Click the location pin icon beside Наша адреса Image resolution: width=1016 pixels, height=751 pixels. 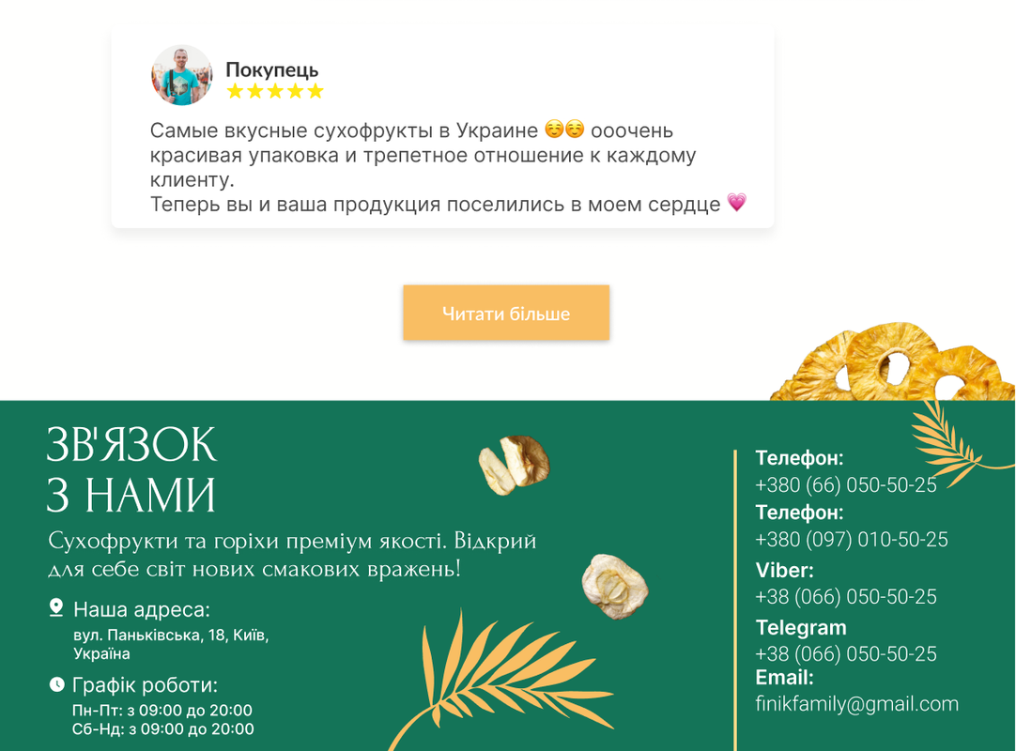point(56,607)
